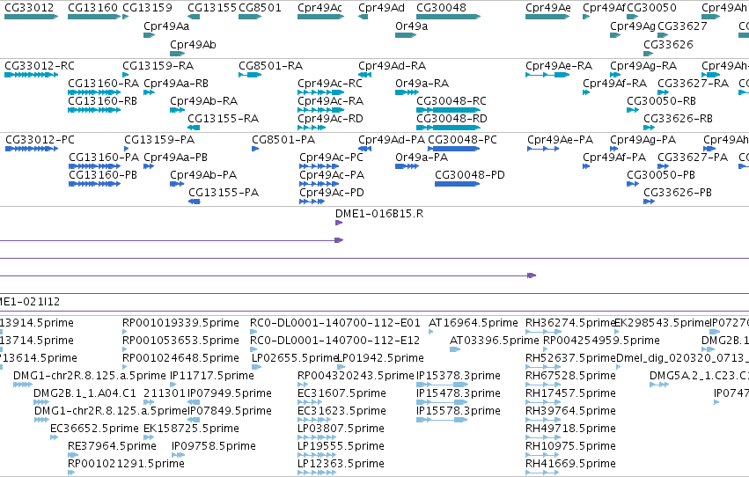Select transcript CG13160-RB
Viewport: 749px width, 477px height.
tap(102, 101)
